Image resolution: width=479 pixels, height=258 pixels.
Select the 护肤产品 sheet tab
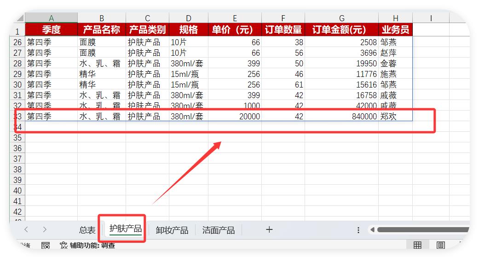[126, 229]
